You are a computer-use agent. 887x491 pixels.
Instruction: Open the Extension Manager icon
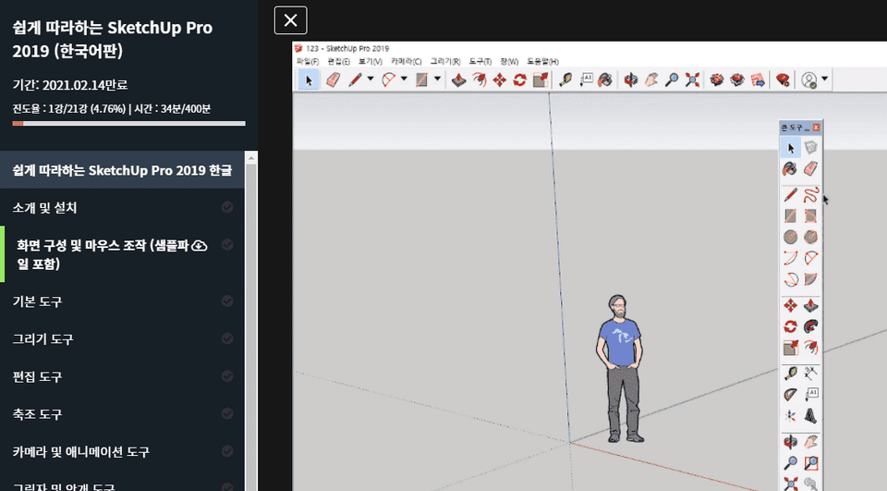point(783,80)
